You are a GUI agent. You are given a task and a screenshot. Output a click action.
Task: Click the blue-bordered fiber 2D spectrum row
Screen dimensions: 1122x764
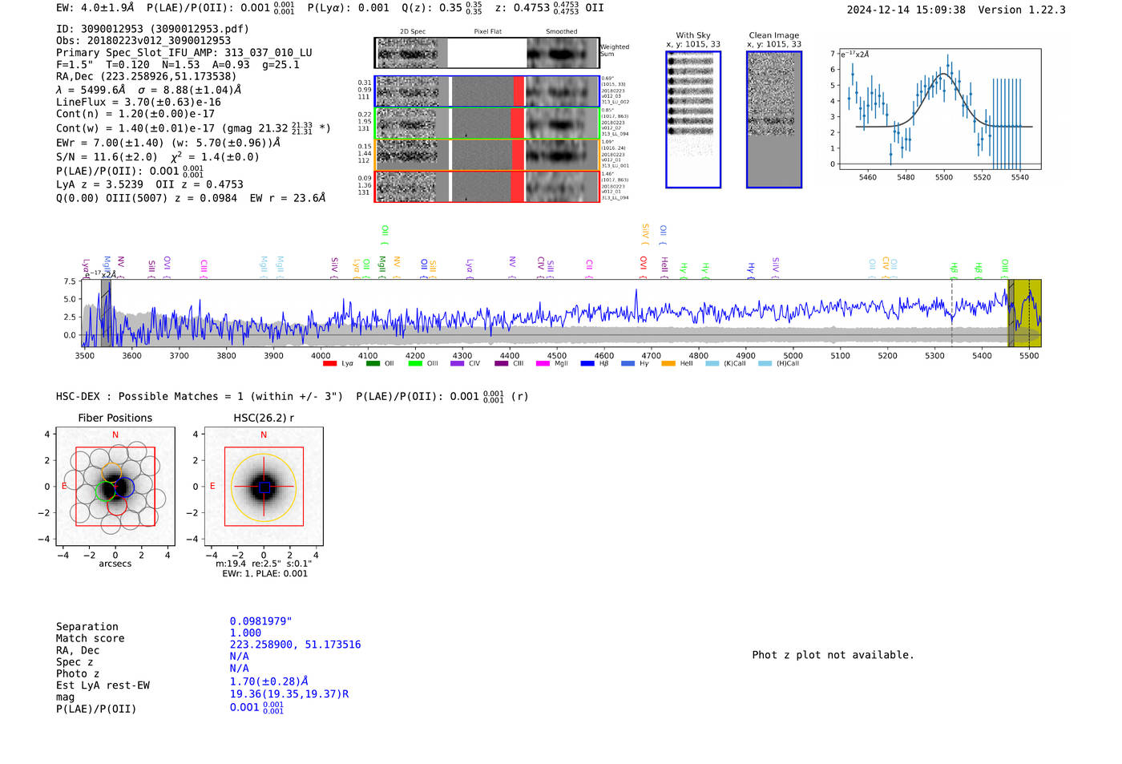tap(486, 91)
